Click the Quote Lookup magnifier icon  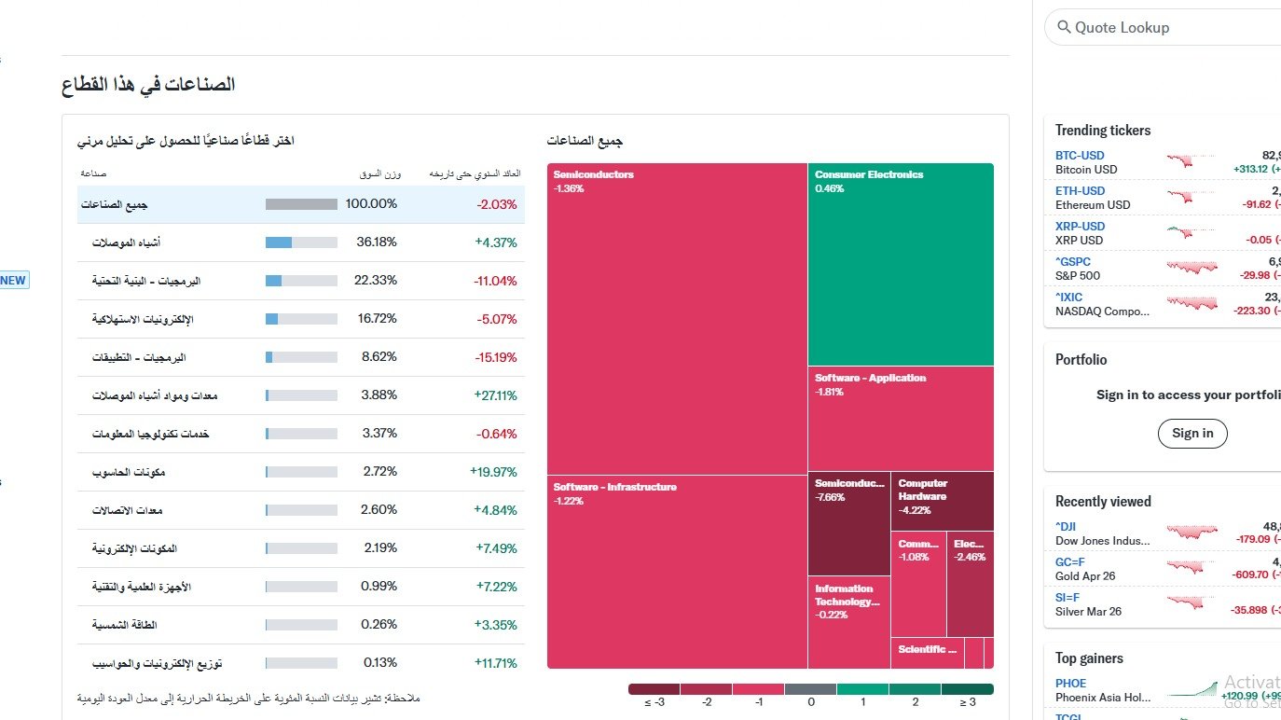tap(1064, 28)
